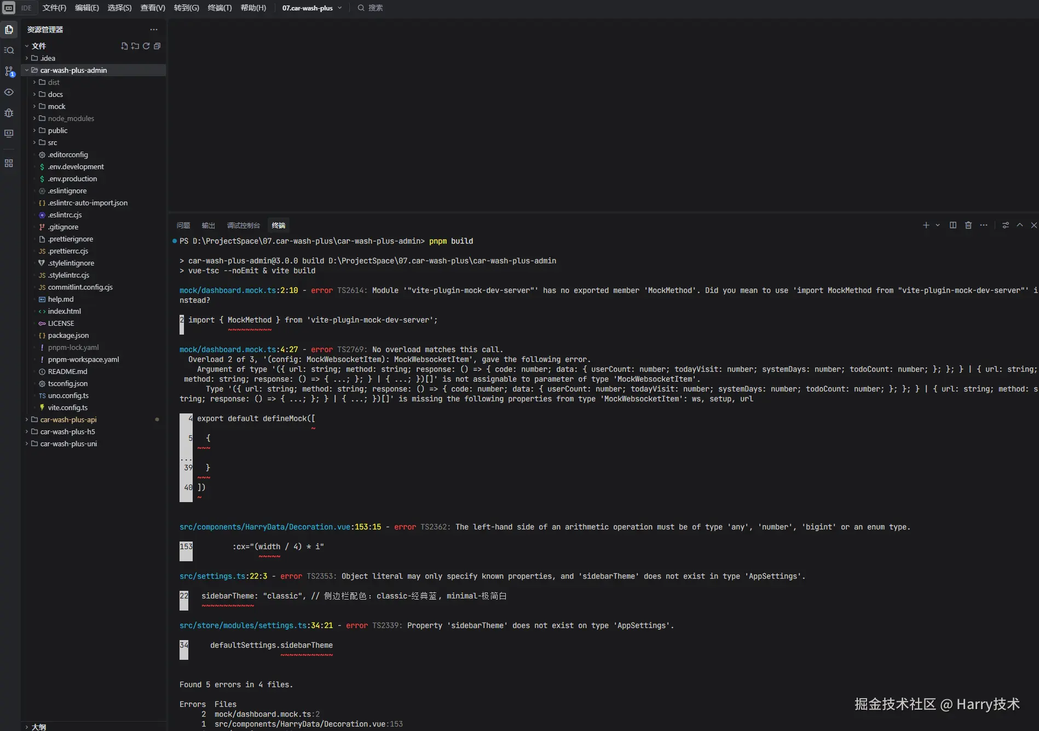Refresh the Explorer file tree
1039x731 pixels.
click(x=146, y=46)
